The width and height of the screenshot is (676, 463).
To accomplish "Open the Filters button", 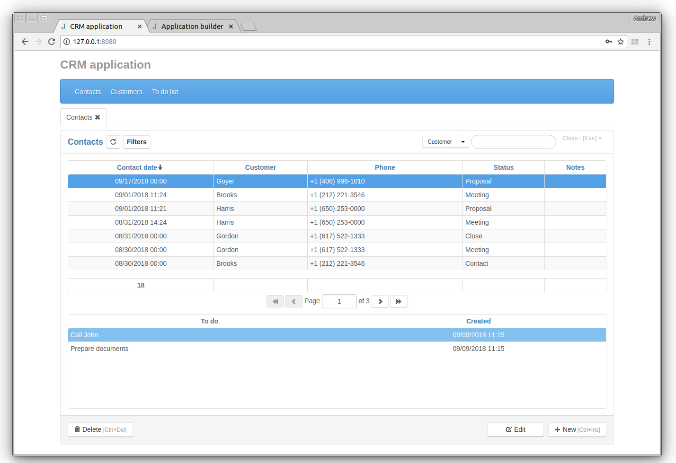I will [x=137, y=142].
